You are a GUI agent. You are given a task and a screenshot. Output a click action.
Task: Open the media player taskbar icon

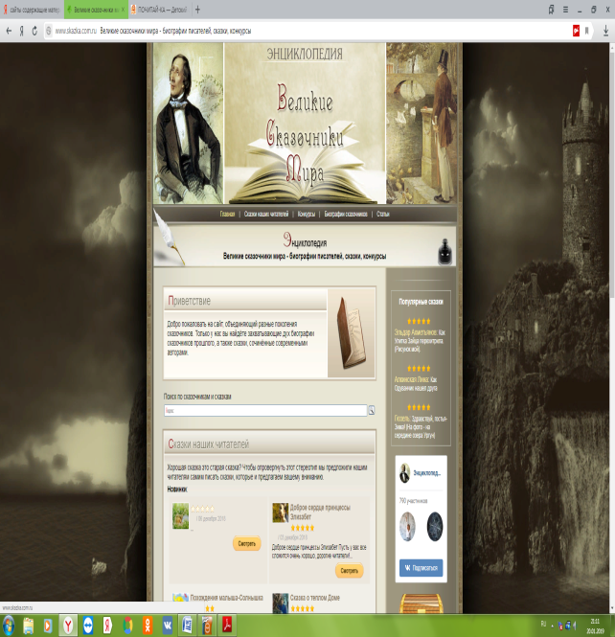48,626
